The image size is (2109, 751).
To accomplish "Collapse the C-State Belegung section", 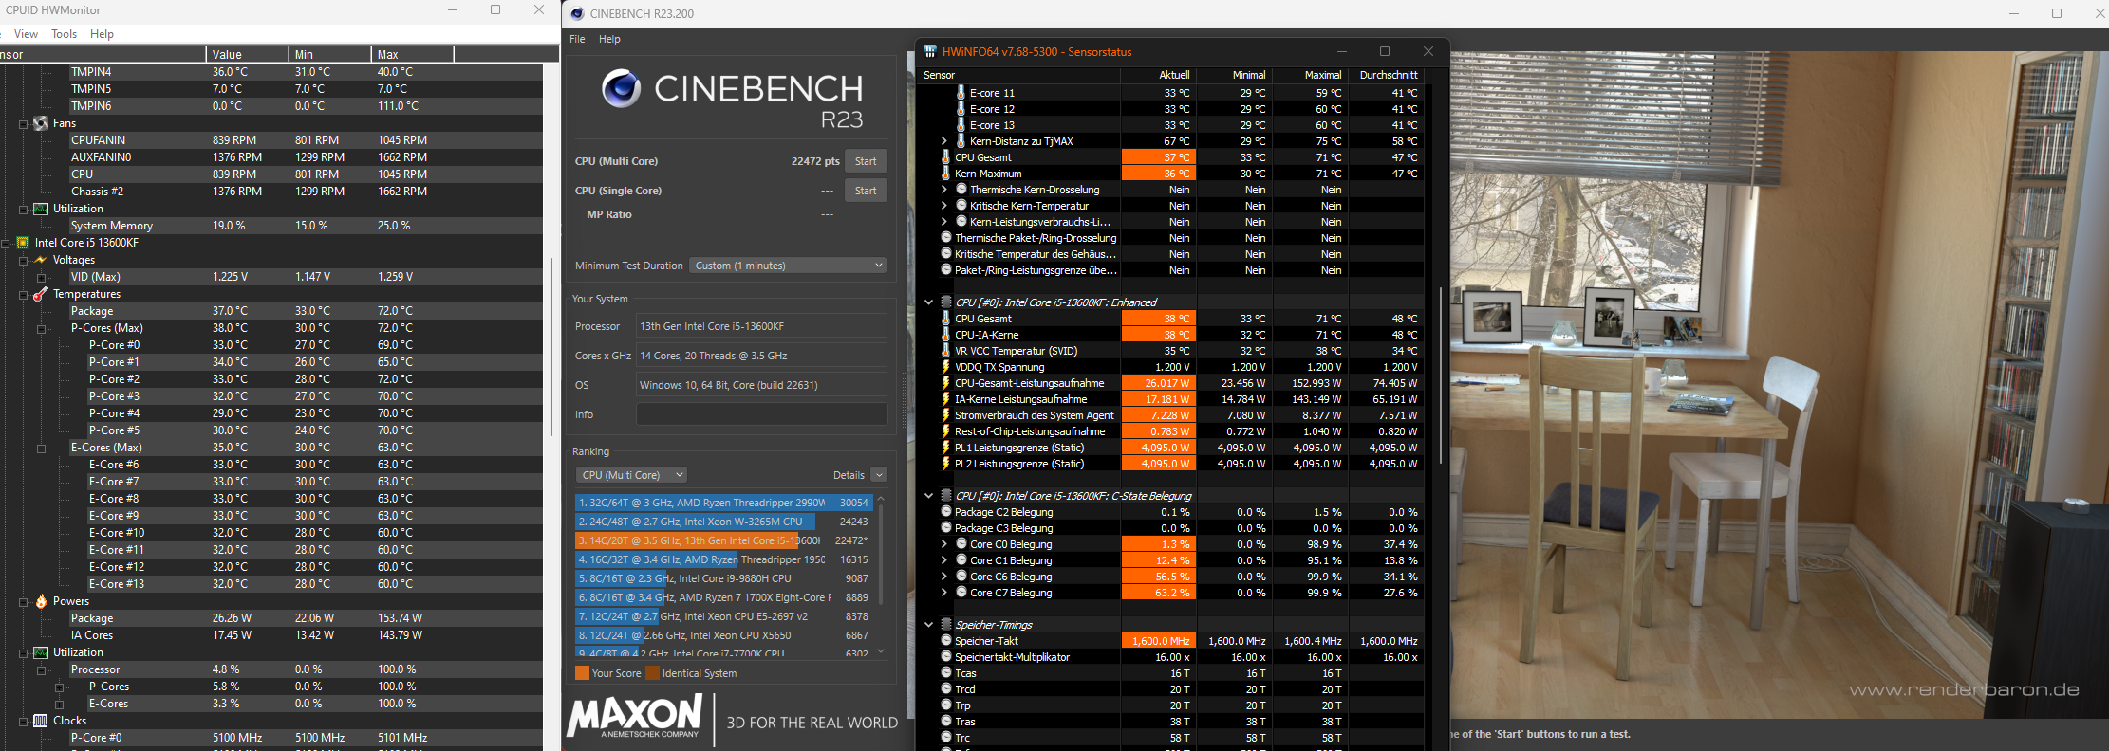I will click(x=928, y=496).
